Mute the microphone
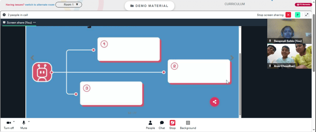 tap(24, 125)
